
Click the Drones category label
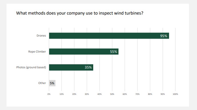point(41,36)
